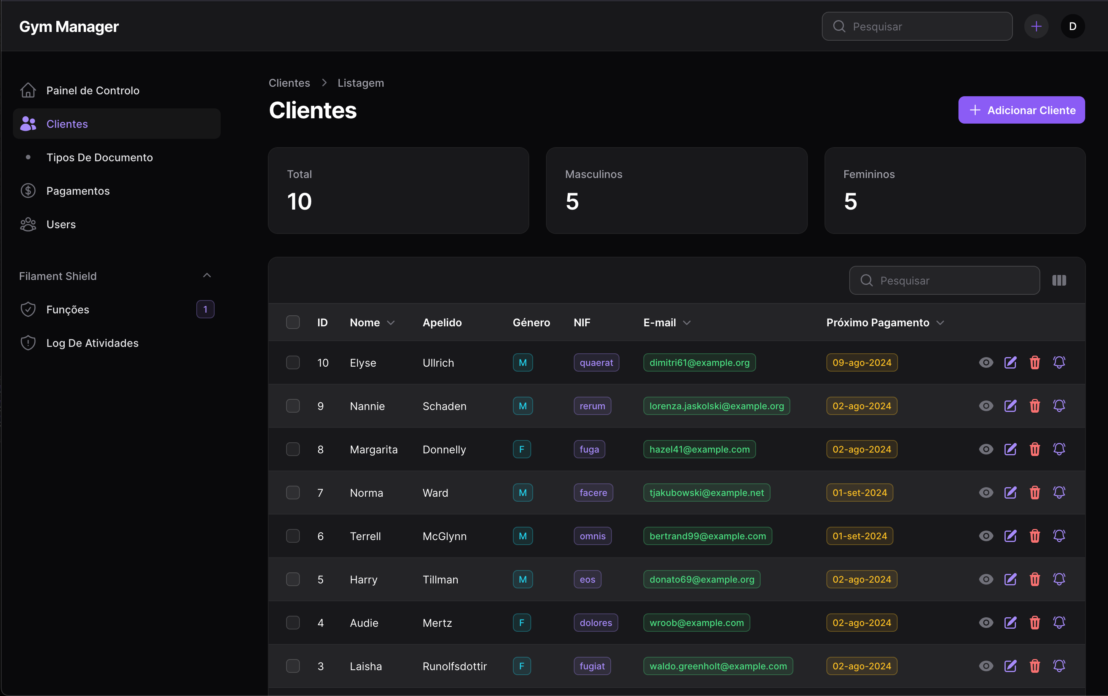This screenshot has width=1108, height=696.
Task: Send notification bell for Elyse Ullrich
Action: click(1059, 362)
